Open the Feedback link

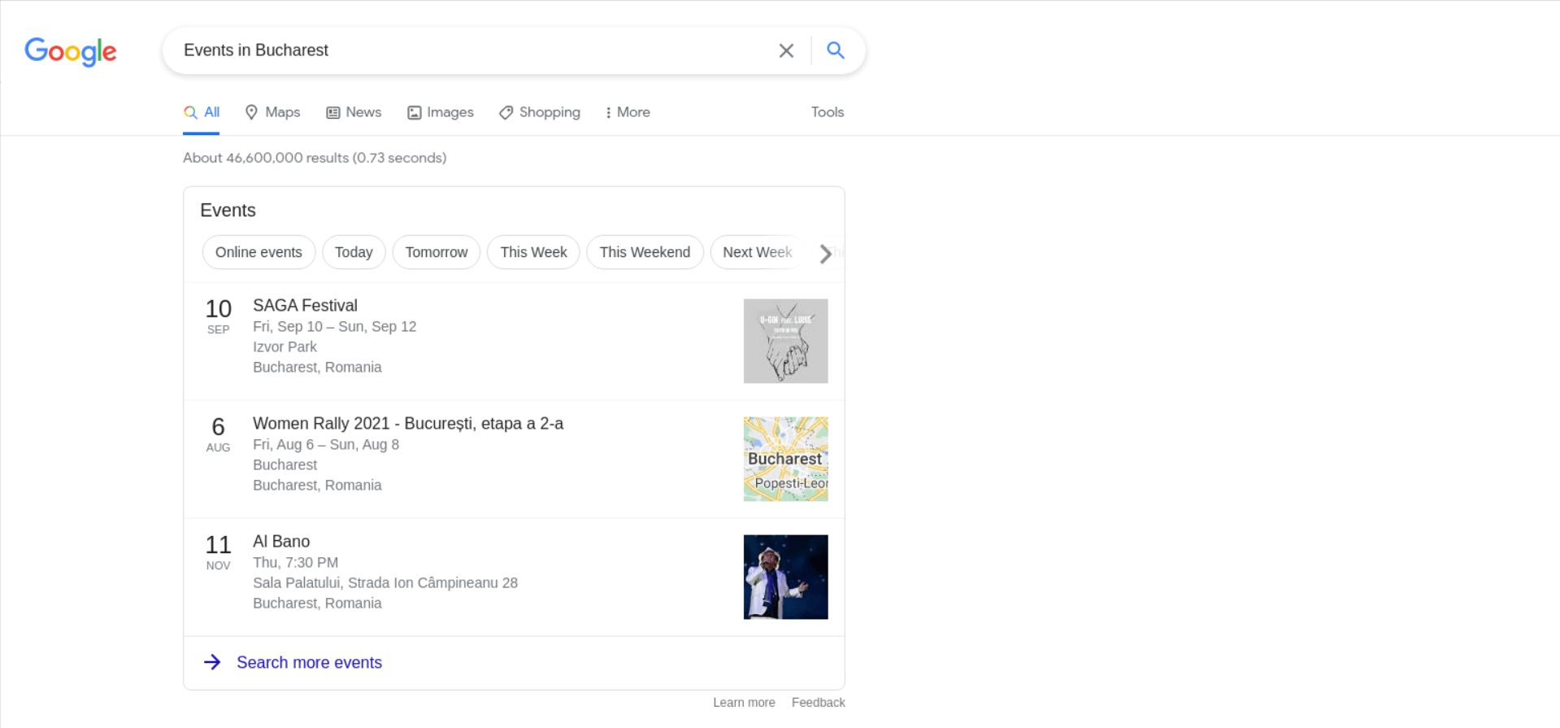[x=818, y=703]
